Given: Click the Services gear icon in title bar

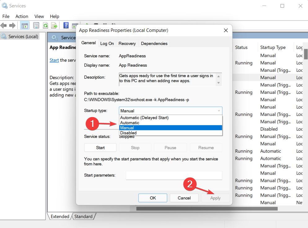Looking at the screenshot, I should click(x=5, y=6).
